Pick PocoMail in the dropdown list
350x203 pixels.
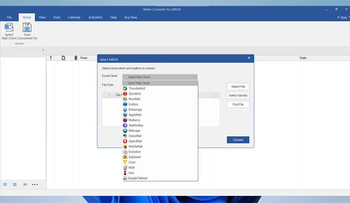pyautogui.click(x=160, y=99)
